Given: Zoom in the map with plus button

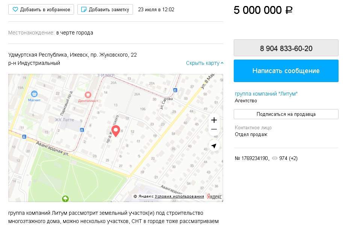Looking at the screenshot, I should [214, 120].
